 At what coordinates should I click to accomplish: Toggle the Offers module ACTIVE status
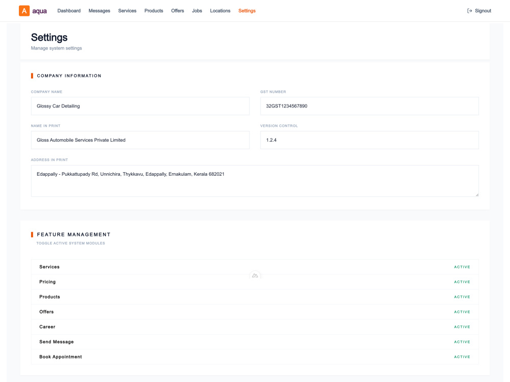[x=462, y=312]
